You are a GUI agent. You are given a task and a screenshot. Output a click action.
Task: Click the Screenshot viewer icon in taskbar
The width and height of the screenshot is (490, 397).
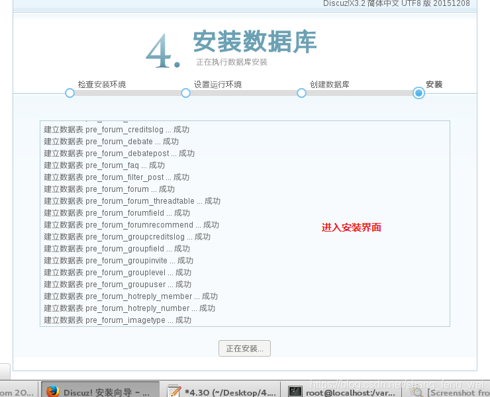[x=416, y=392]
